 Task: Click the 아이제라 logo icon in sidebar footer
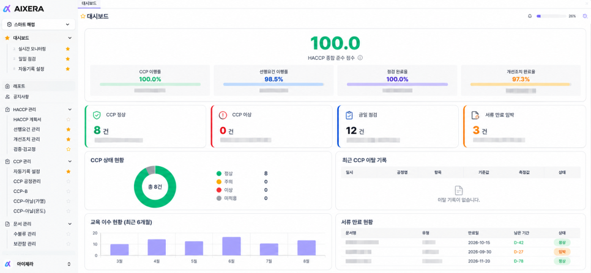[x=7, y=264]
